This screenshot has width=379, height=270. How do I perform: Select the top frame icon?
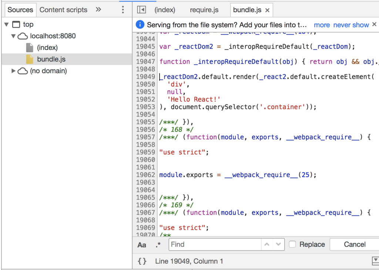pyautogui.click(x=16, y=24)
